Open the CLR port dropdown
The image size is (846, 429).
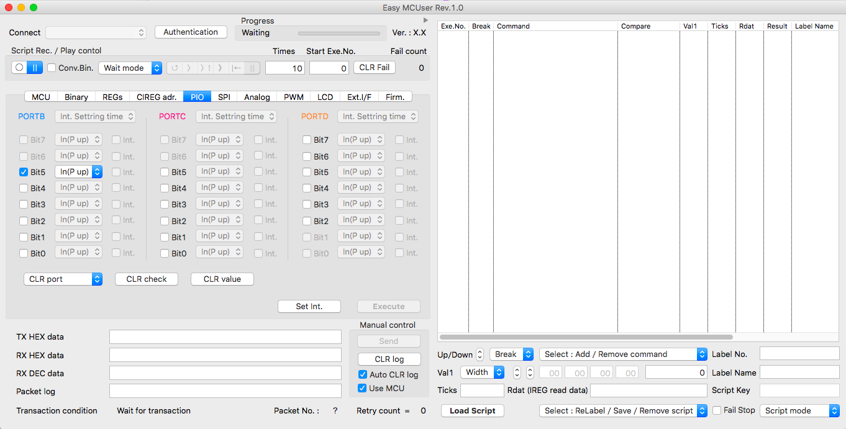click(63, 279)
